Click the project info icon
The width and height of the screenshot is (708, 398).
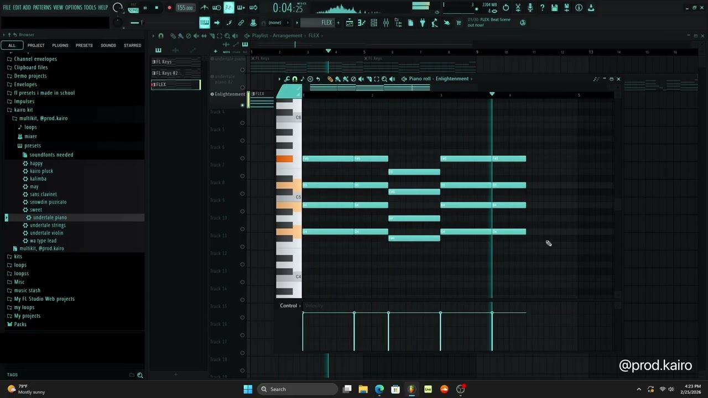pos(579,8)
